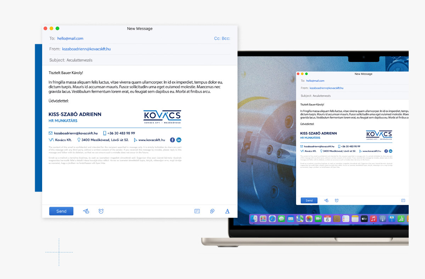
Task: Click LinkedIn icon in large signature
Action: pyautogui.click(x=179, y=140)
